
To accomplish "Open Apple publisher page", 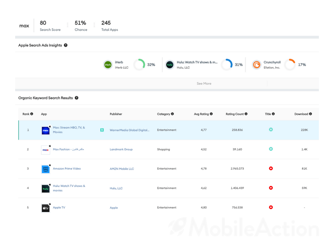I will 114,208.
